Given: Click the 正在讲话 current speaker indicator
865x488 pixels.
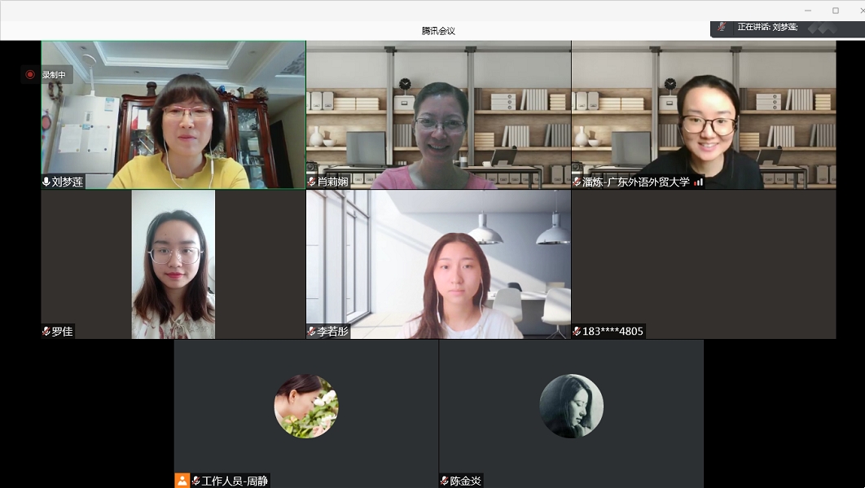Looking at the screenshot, I should pyautogui.click(x=766, y=27).
